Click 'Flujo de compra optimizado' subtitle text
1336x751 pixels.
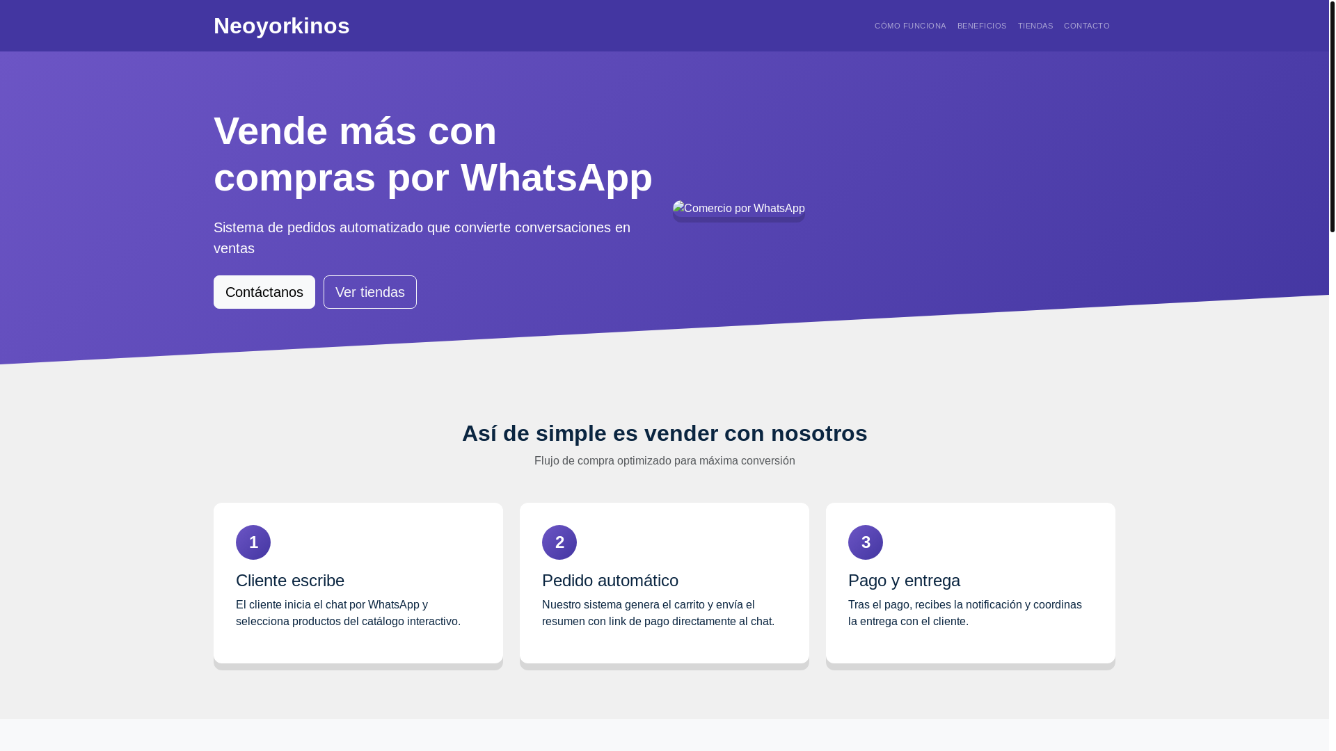665,461
